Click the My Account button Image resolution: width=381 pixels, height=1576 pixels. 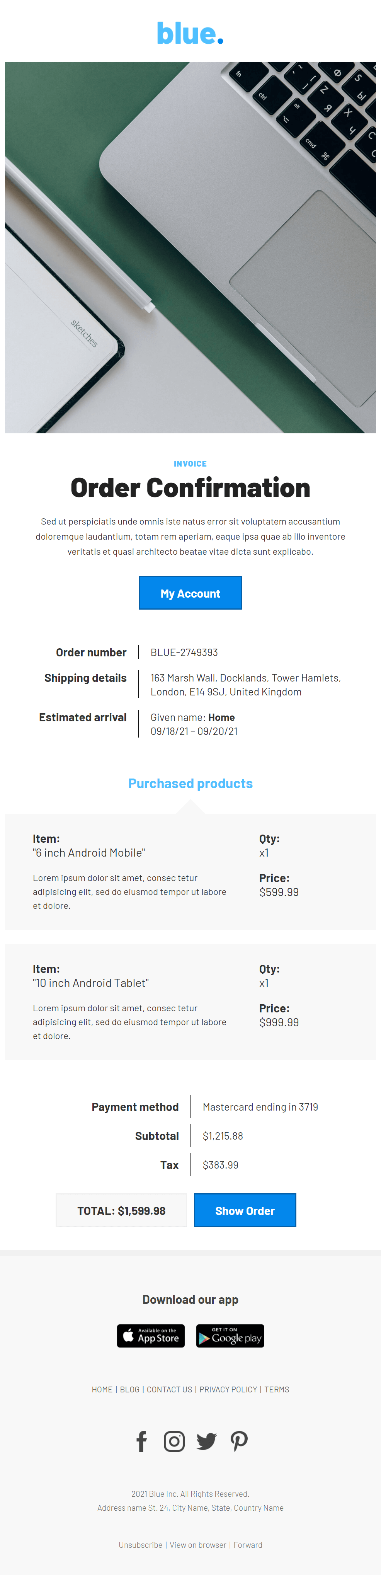[190, 593]
